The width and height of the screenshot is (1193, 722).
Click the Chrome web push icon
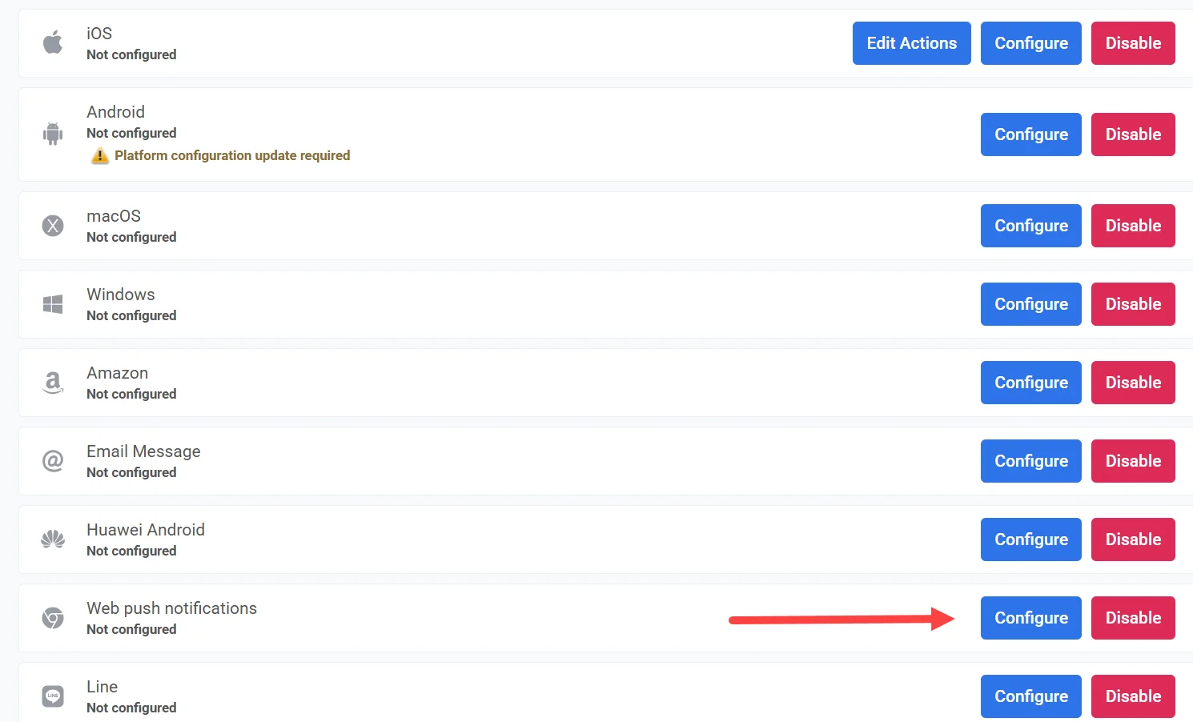click(53, 618)
